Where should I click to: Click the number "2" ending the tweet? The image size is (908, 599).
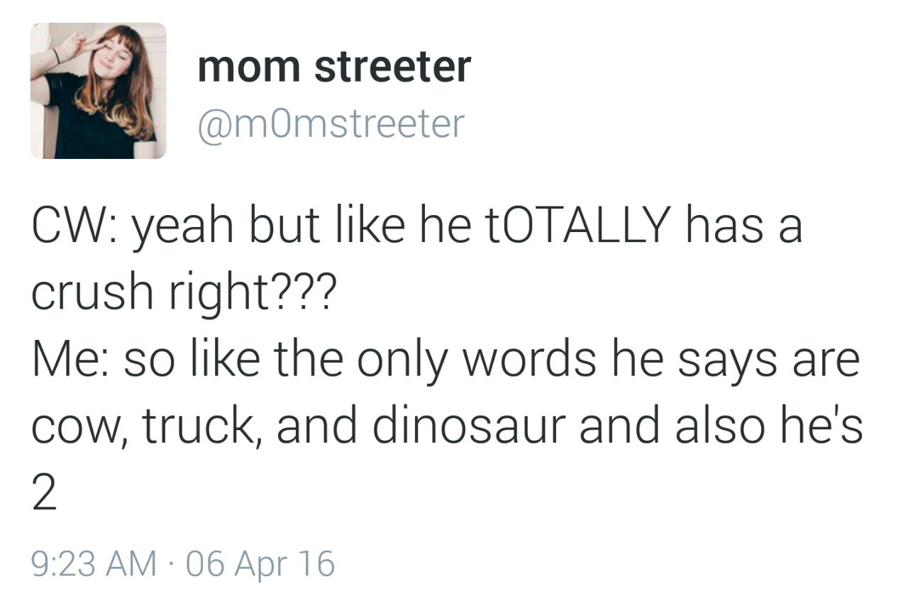coord(44,495)
